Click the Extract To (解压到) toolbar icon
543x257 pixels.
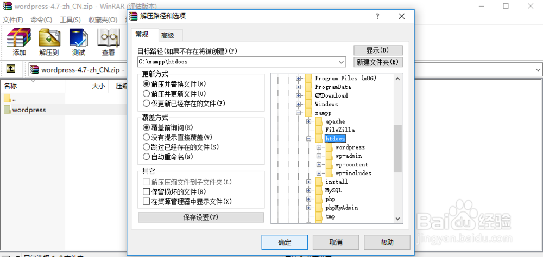click(49, 42)
